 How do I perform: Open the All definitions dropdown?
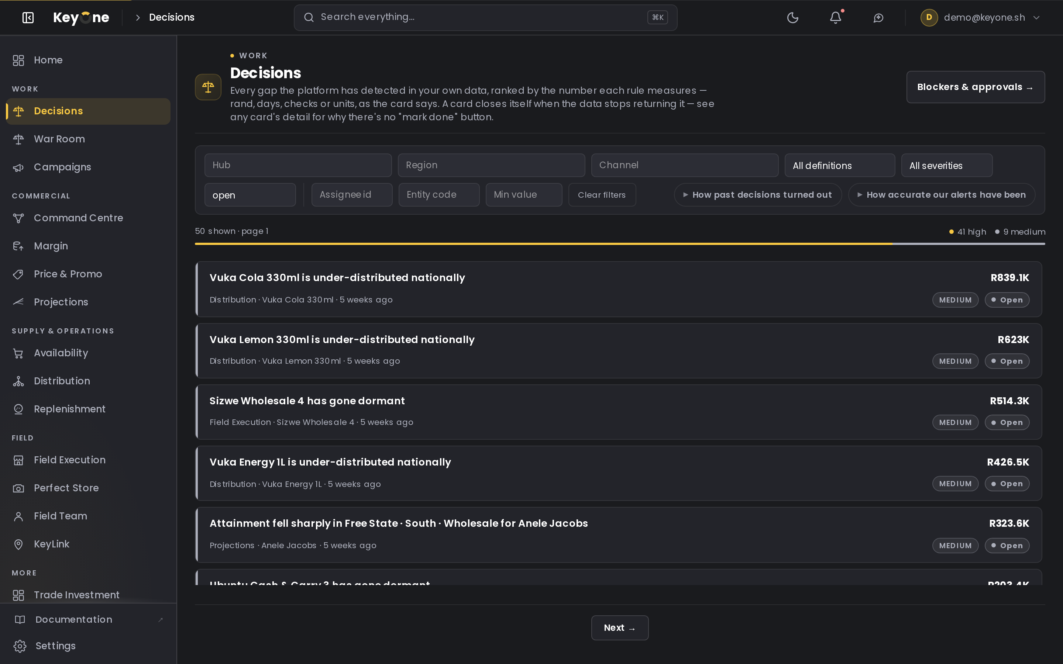pos(839,165)
